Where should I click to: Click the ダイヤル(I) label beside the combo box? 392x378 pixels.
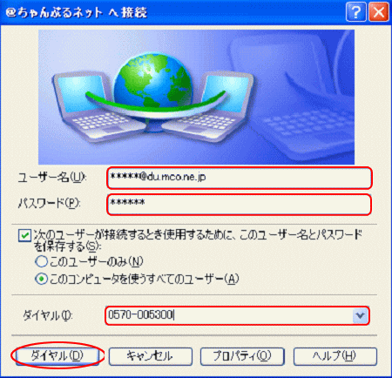48,315
